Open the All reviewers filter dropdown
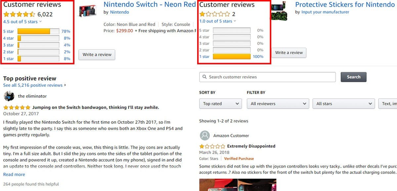This screenshot has height=191, width=397. pos(278,104)
